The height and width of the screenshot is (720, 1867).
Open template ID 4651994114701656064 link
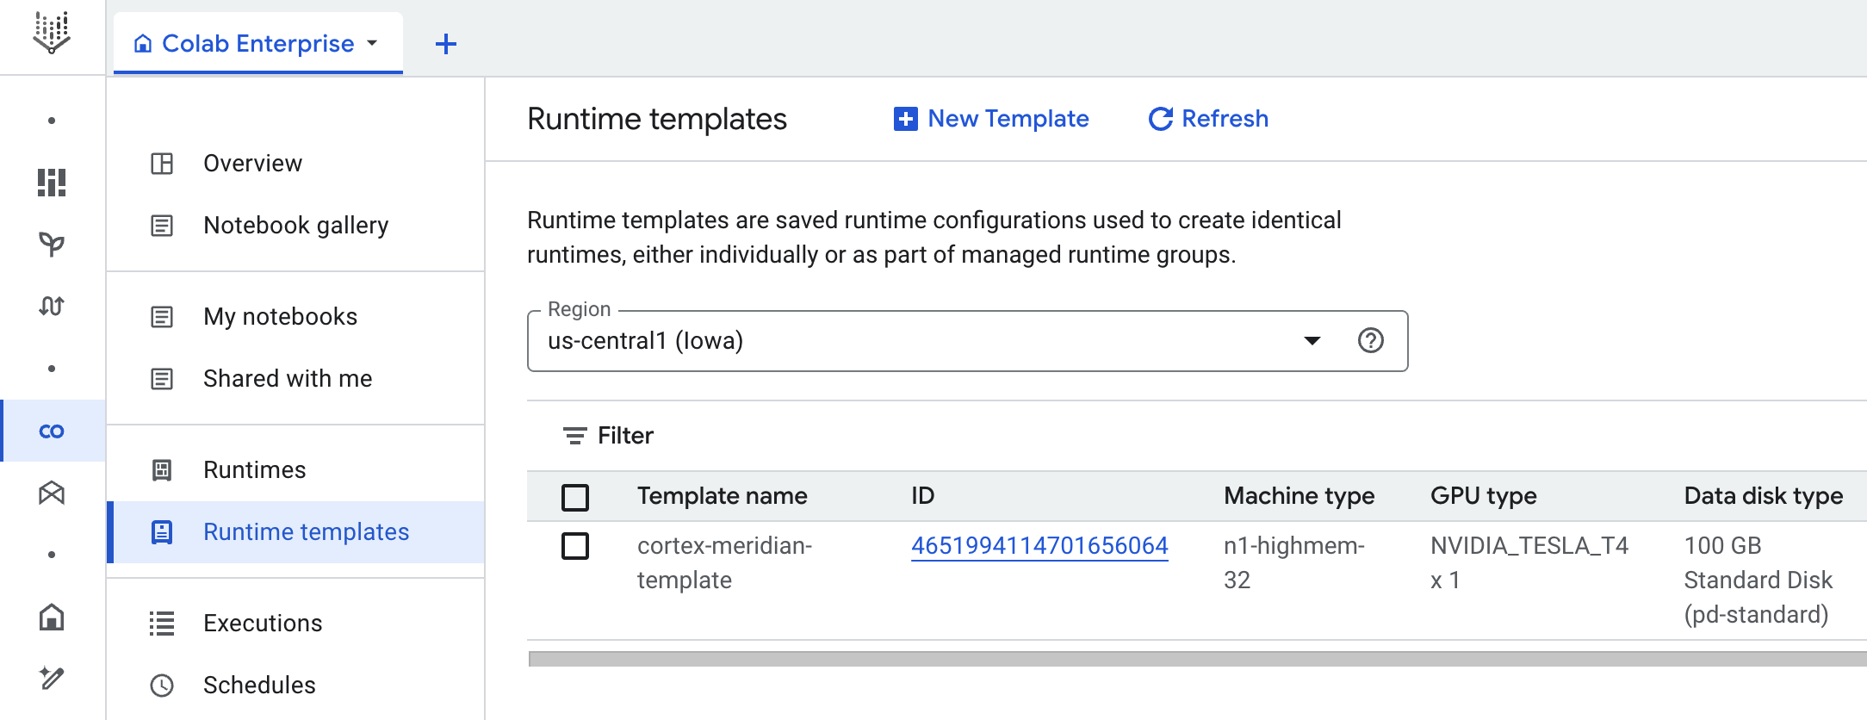click(x=1039, y=546)
